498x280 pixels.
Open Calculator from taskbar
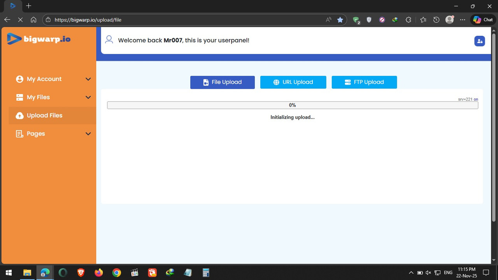[206, 273]
